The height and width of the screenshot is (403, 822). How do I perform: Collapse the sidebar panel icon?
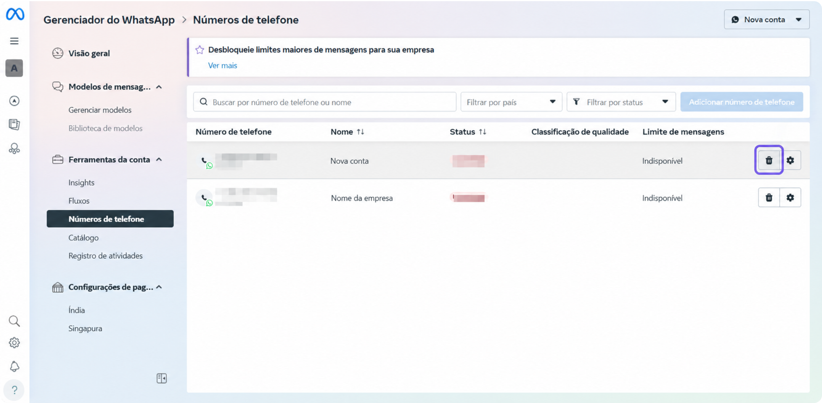pyautogui.click(x=161, y=378)
